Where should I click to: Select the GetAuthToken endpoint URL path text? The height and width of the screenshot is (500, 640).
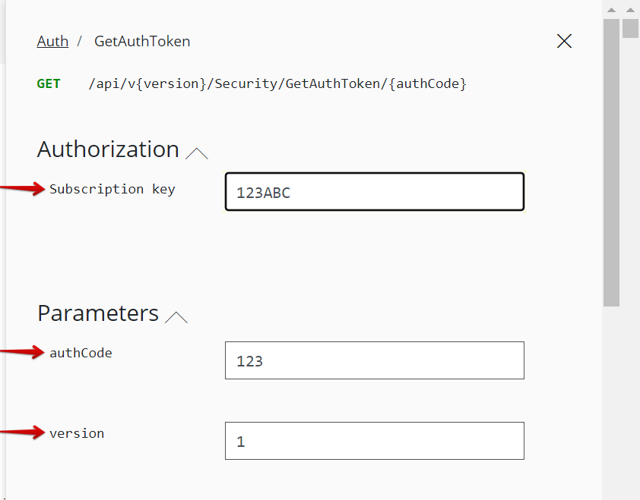[277, 83]
